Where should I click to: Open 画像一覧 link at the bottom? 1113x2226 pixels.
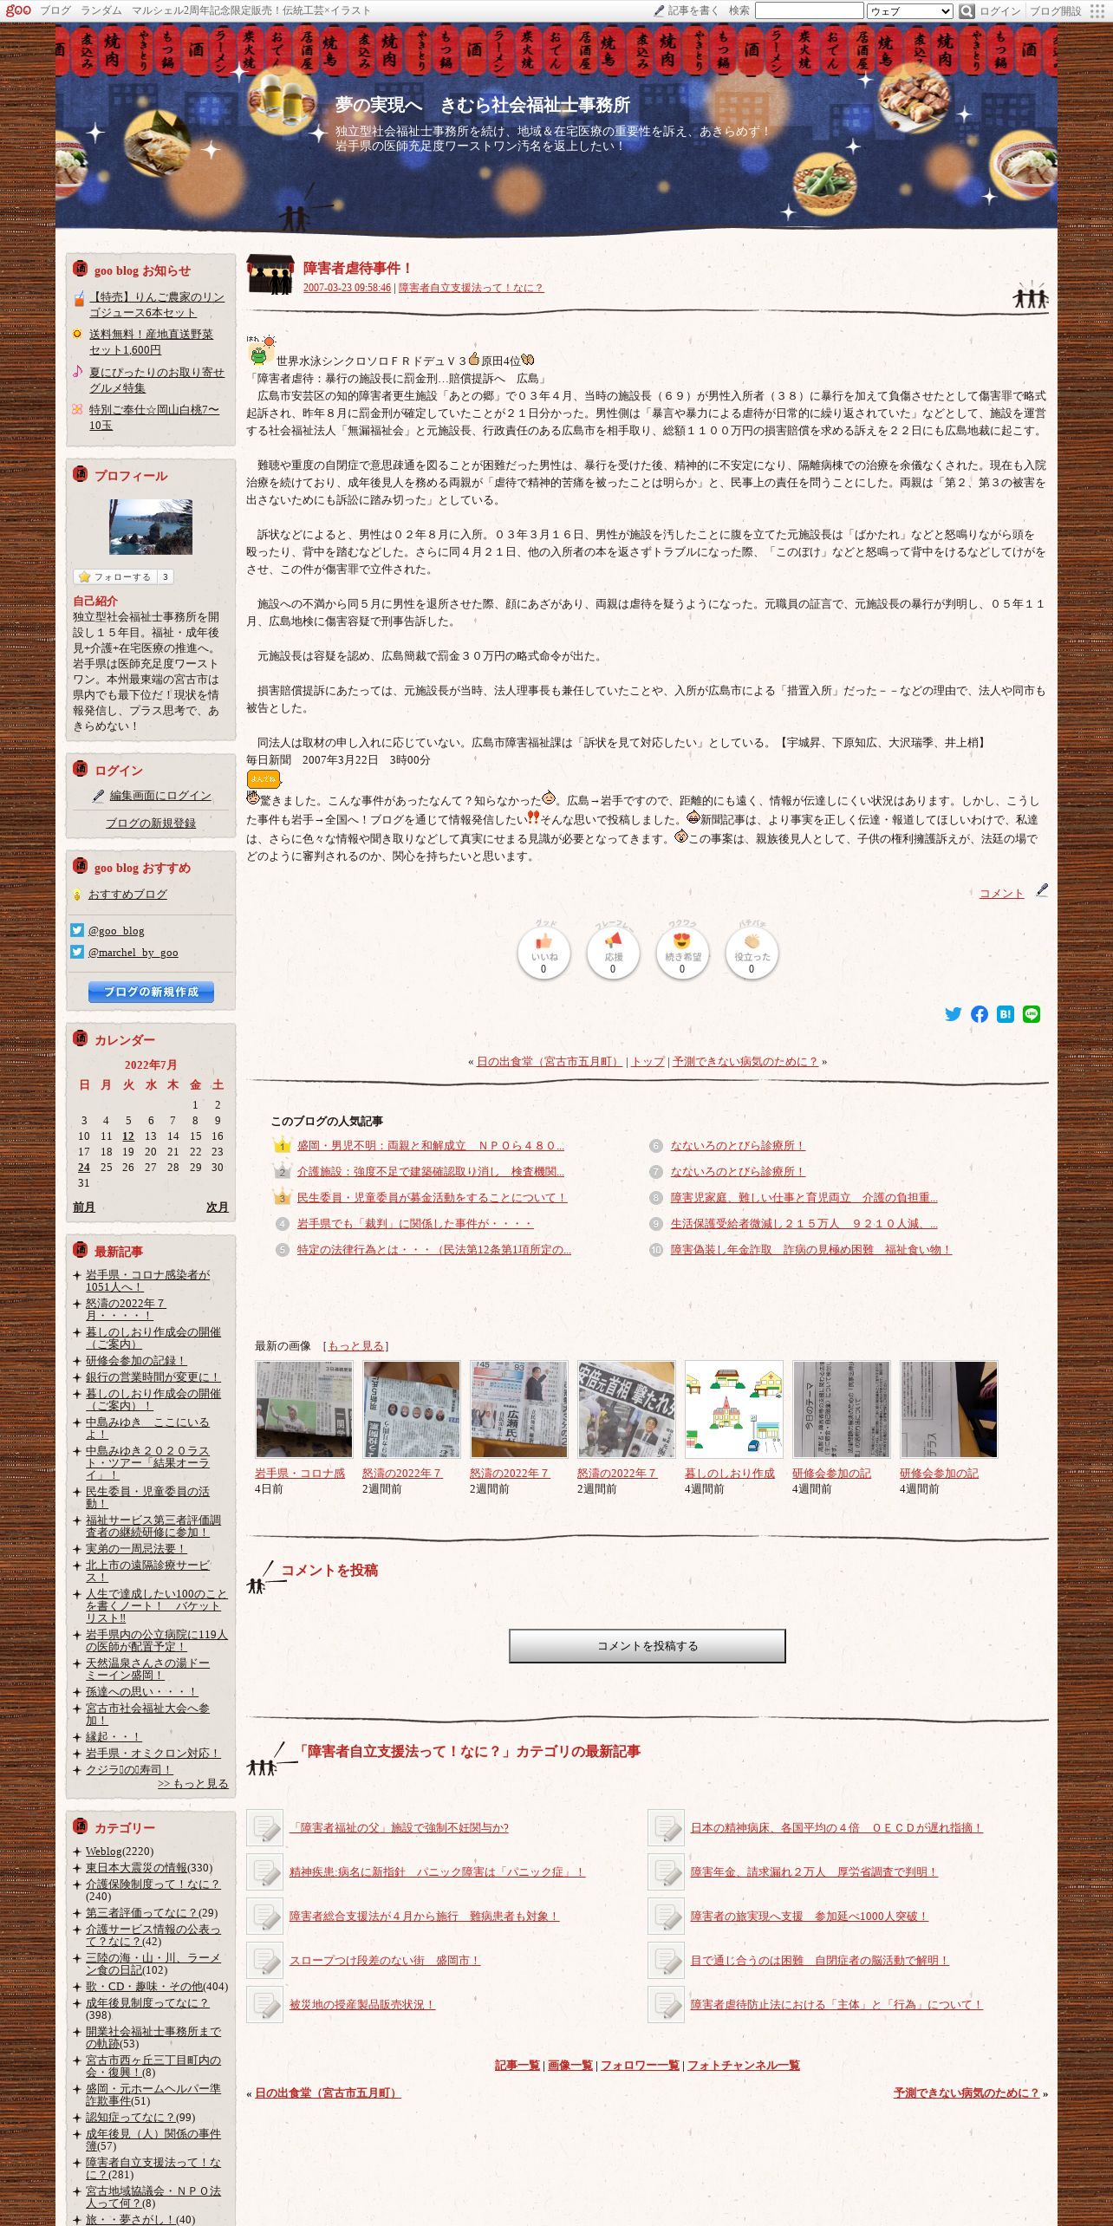click(570, 2066)
